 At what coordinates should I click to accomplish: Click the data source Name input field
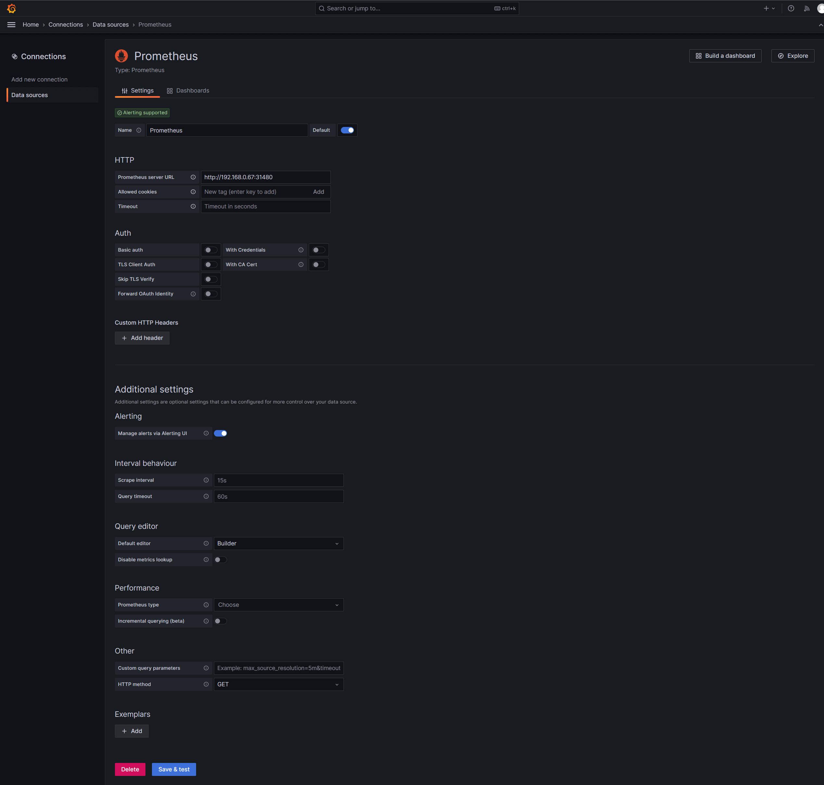pos(227,130)
